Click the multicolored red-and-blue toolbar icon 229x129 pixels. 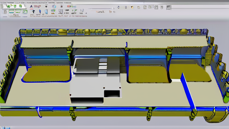(x=72, y=7)
